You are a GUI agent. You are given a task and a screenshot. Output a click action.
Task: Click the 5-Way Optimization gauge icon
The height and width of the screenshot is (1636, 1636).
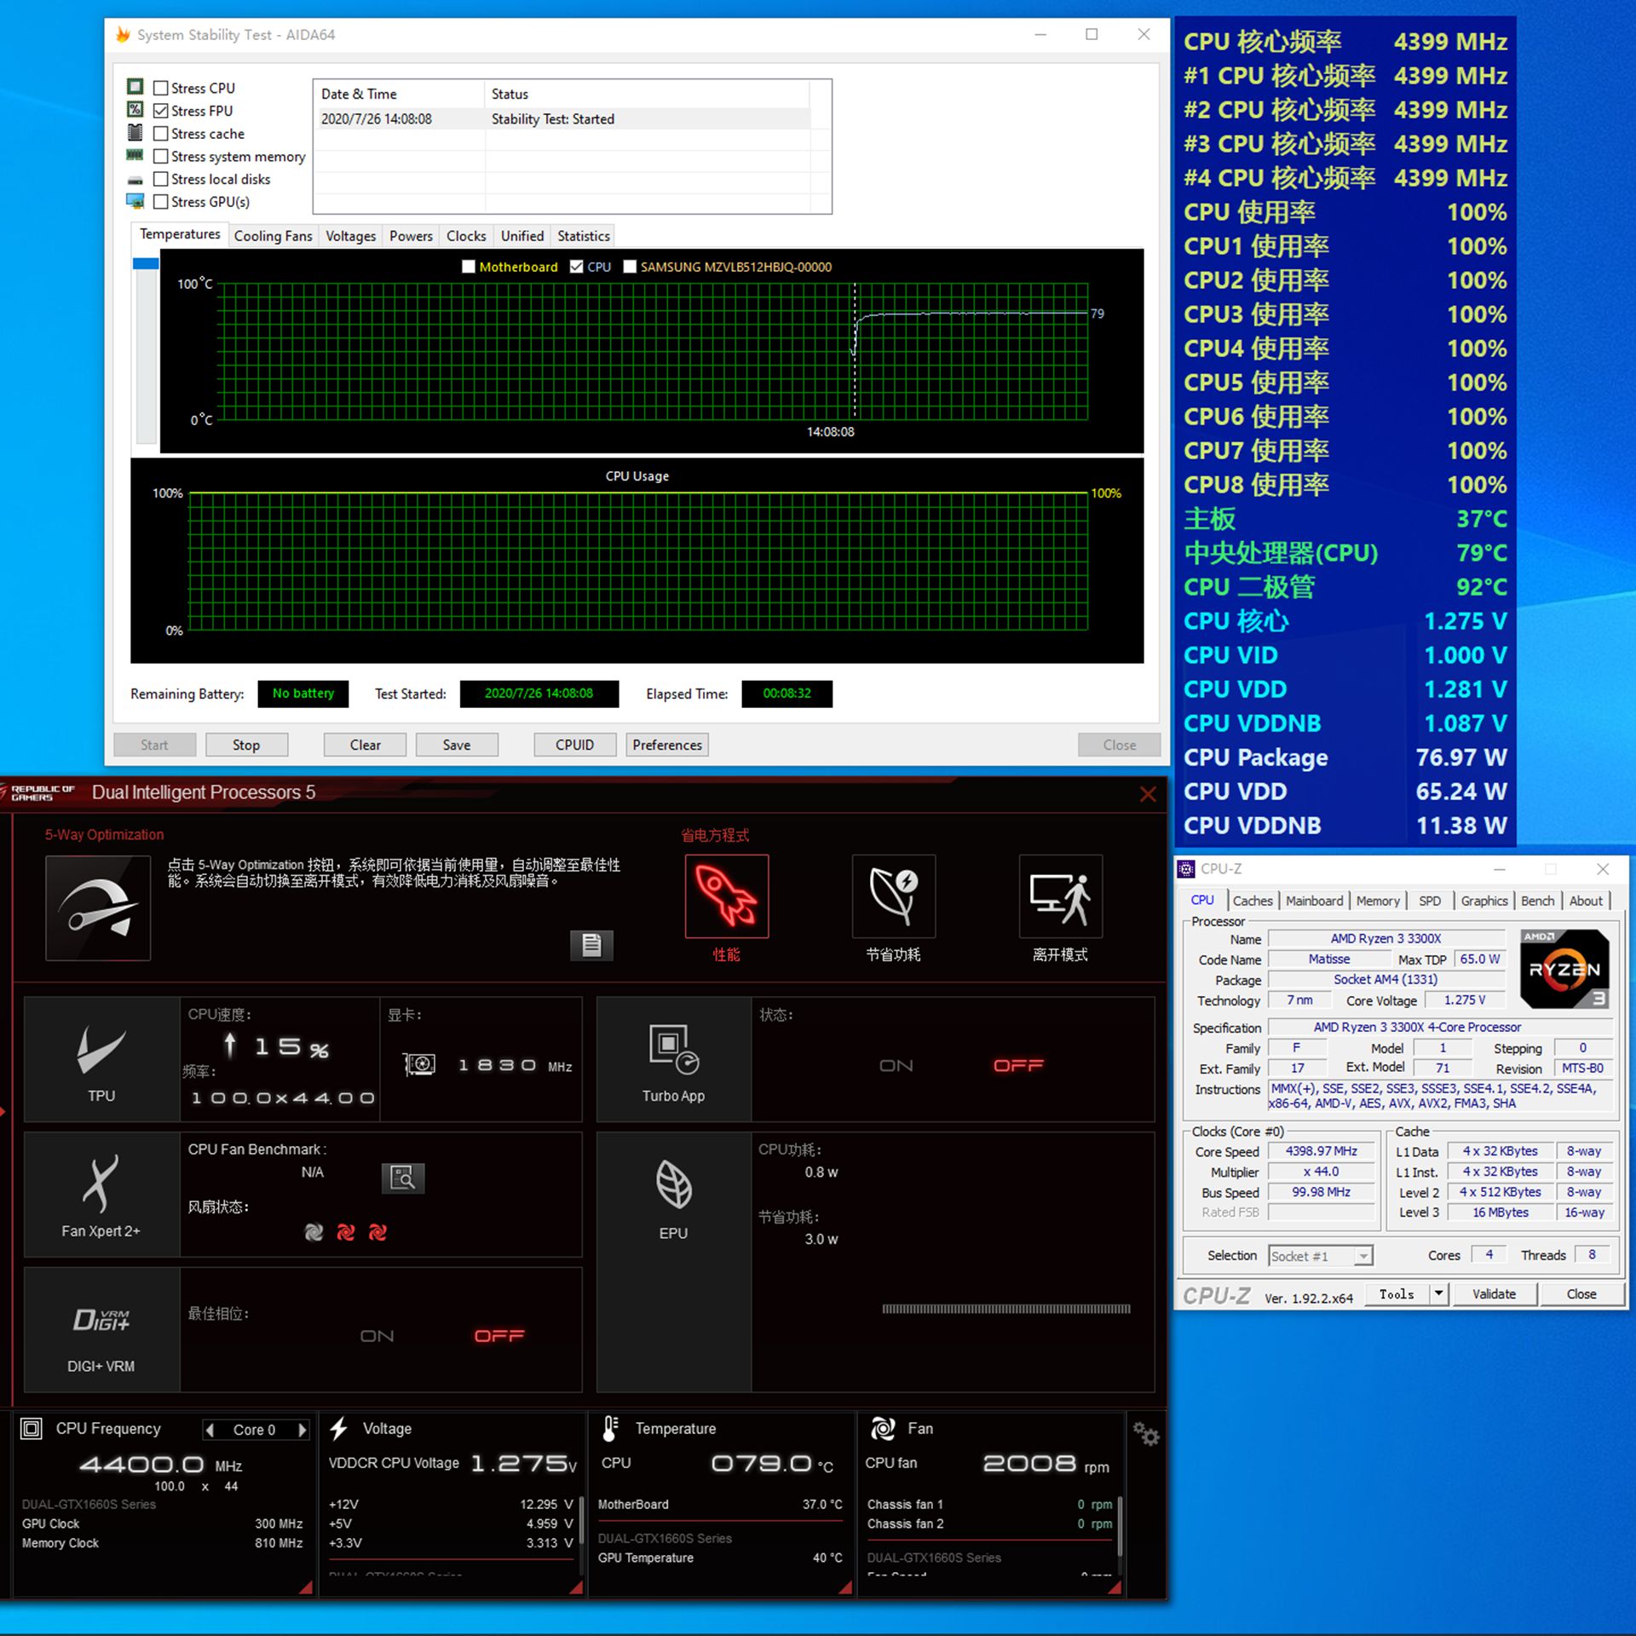[98, 908]
